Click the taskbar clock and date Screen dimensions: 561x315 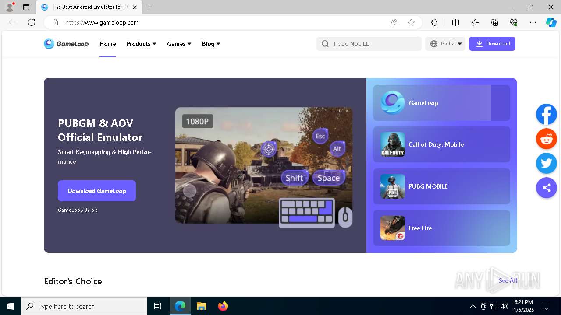click(x=523, y=306)
